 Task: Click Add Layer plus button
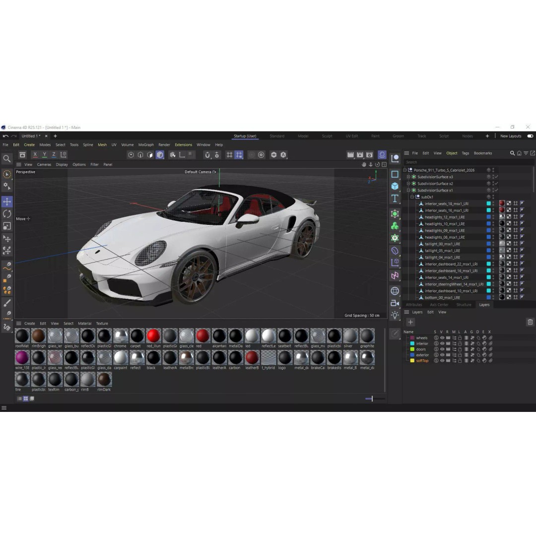coord(410,322)
